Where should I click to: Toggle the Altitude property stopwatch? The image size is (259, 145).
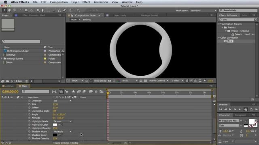coord(30,118)
